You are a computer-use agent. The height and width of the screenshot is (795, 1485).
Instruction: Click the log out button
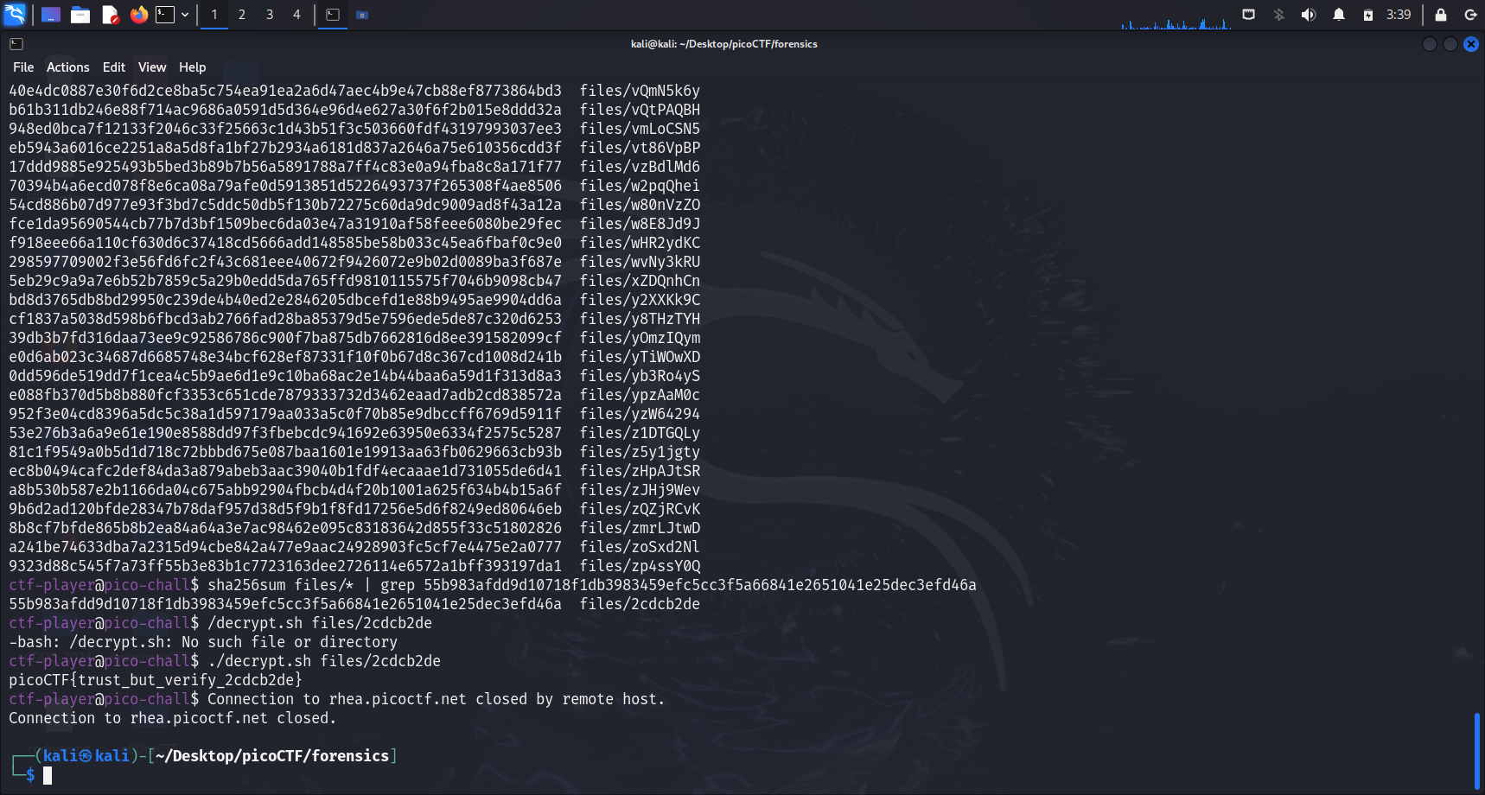pos(1469,15)
